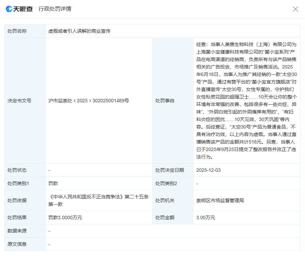This screenshot has width=305, height=256.
Task: Click the 处罚事由 description paragraph
Action: (x=247, y=101)
